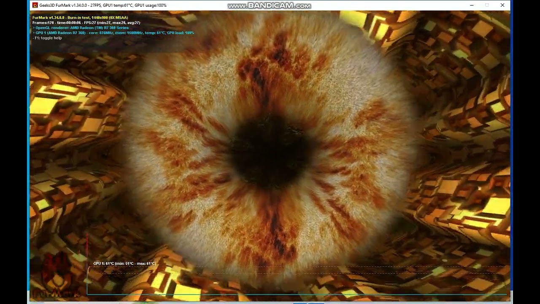Image resolution: width=540 pixels, height=304 pixels.
Task: Click 'OpenGL renderer: AMD Radeon (TM) R7 360 Series'
Action: click(x=81, y=28)
